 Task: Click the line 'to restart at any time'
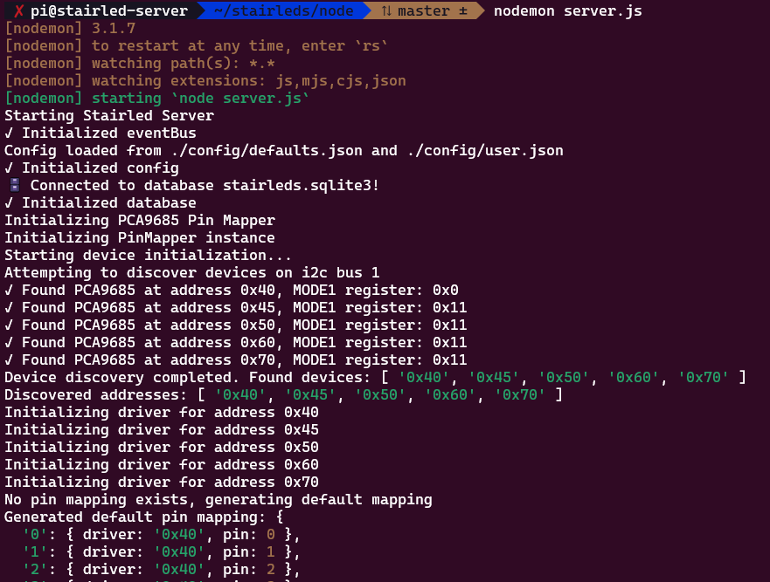[196, 45]
